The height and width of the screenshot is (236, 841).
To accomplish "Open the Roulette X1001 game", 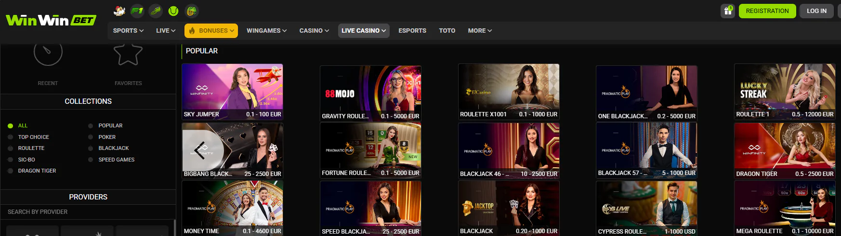I will point(509,92).
